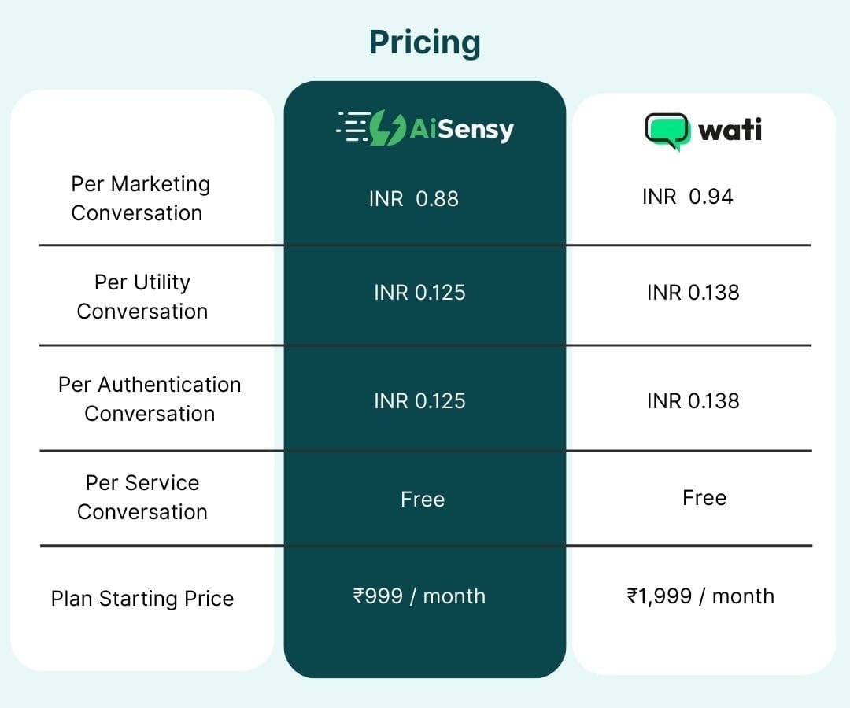
Task: Select the Plan Starting Price row label
Action: click(142, 599)
